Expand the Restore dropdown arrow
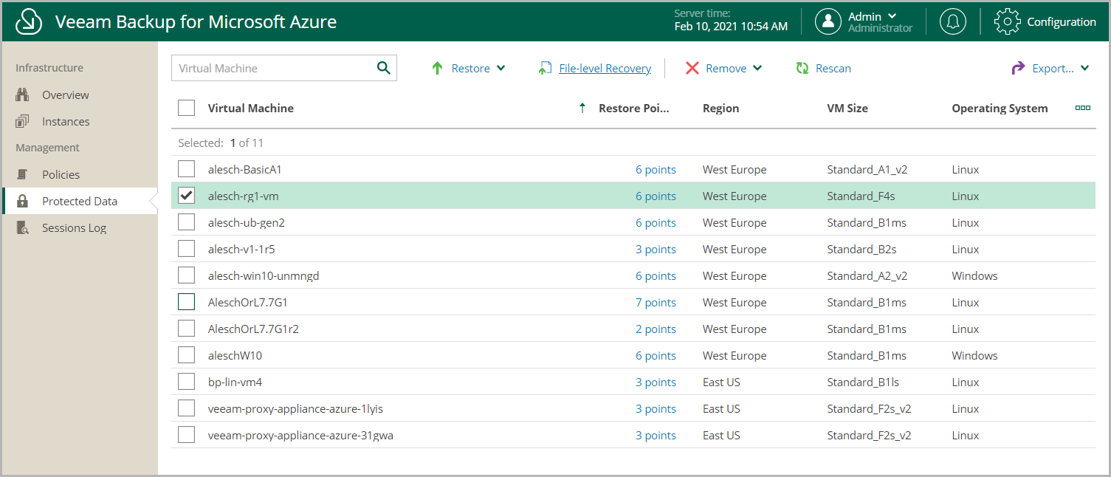Image resolution: width=1111 pixels, height=477 pixels. click(x=501, y=68)
